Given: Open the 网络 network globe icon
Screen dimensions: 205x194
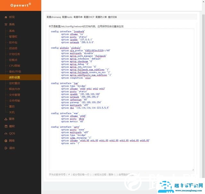Looking at the screenshot, I should 6,141.
